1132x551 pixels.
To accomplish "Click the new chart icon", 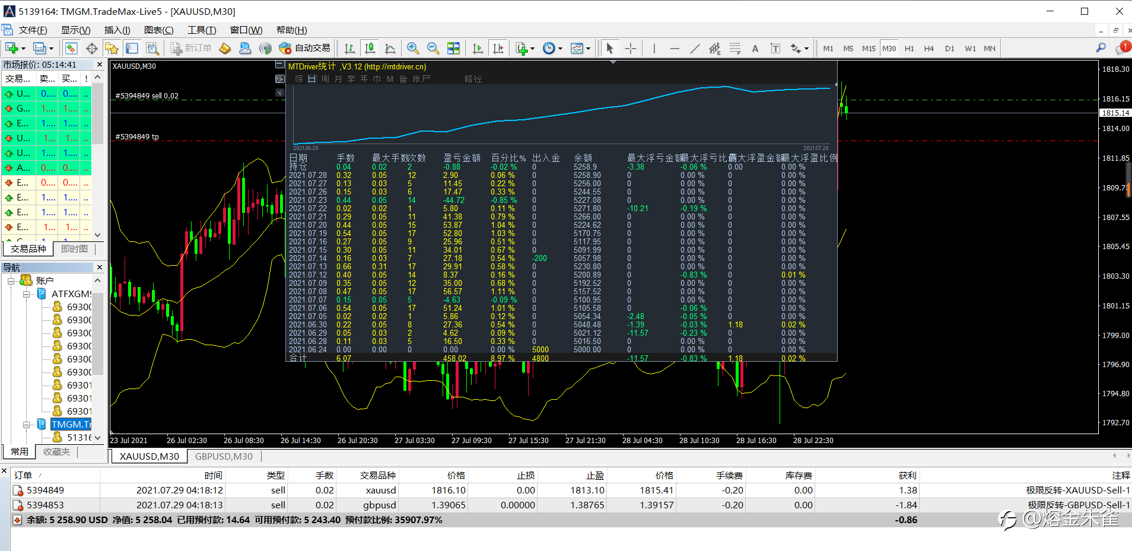I will coord(11,49).
